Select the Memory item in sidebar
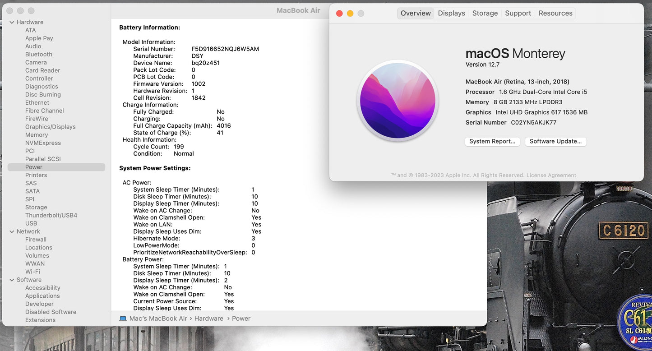 click(37, 135)
